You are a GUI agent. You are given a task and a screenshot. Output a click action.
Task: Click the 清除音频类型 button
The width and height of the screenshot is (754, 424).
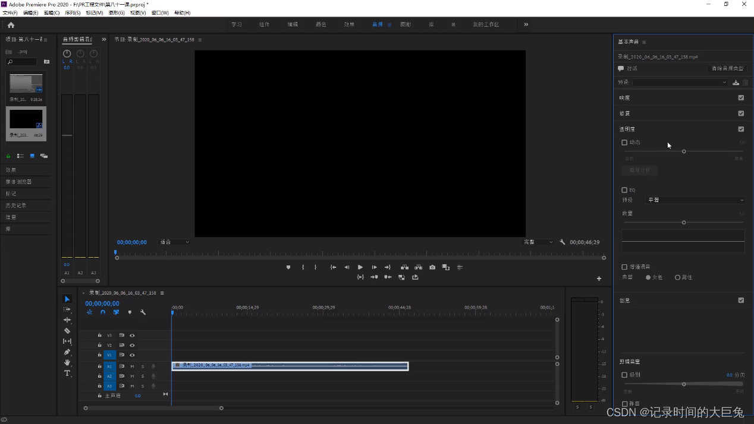click(x=728, y=68)
